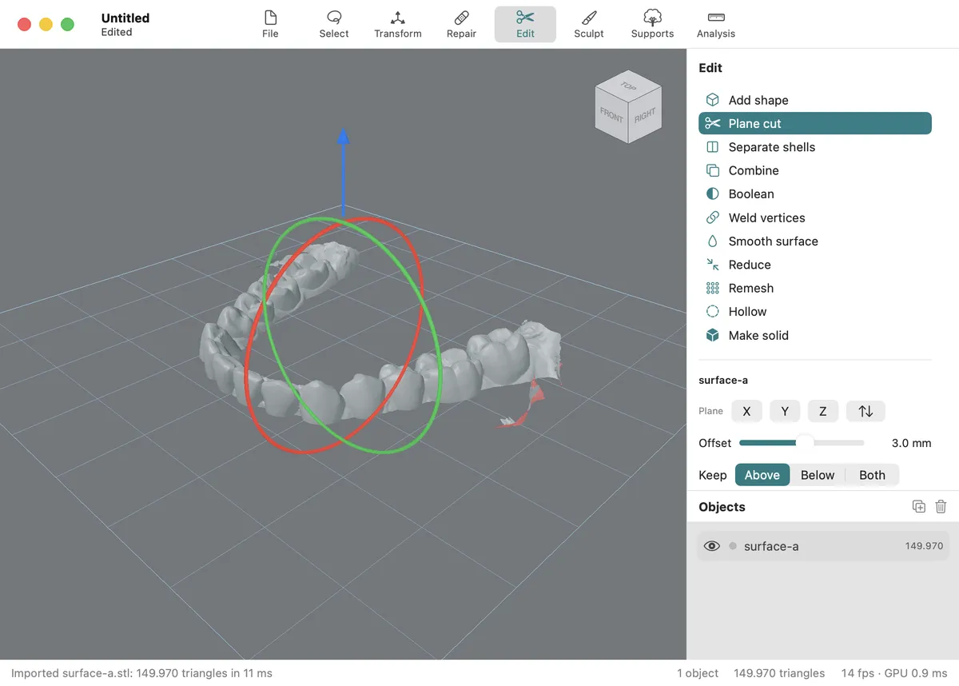Keep the part Below the plane
This screenshot has width=959, height=686.
click(x=818, y=475)
